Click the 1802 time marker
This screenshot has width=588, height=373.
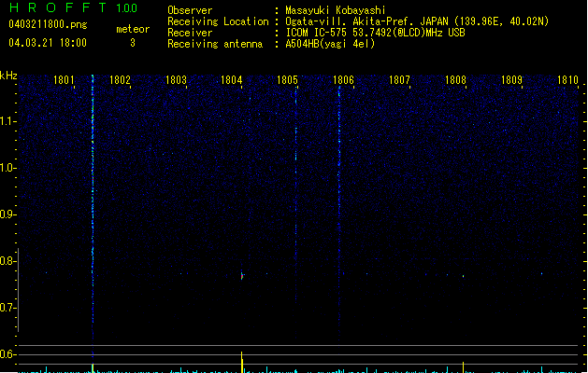[120, 80]
